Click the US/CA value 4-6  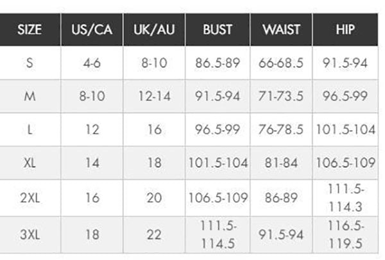click(x=92, y=63)
